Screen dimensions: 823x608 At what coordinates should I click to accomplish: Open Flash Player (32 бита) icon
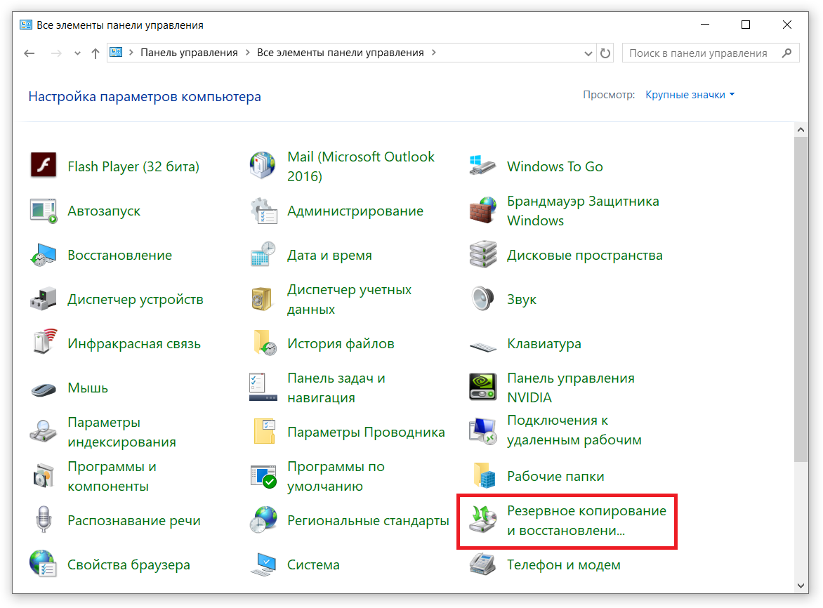click(x=44, y=166)
